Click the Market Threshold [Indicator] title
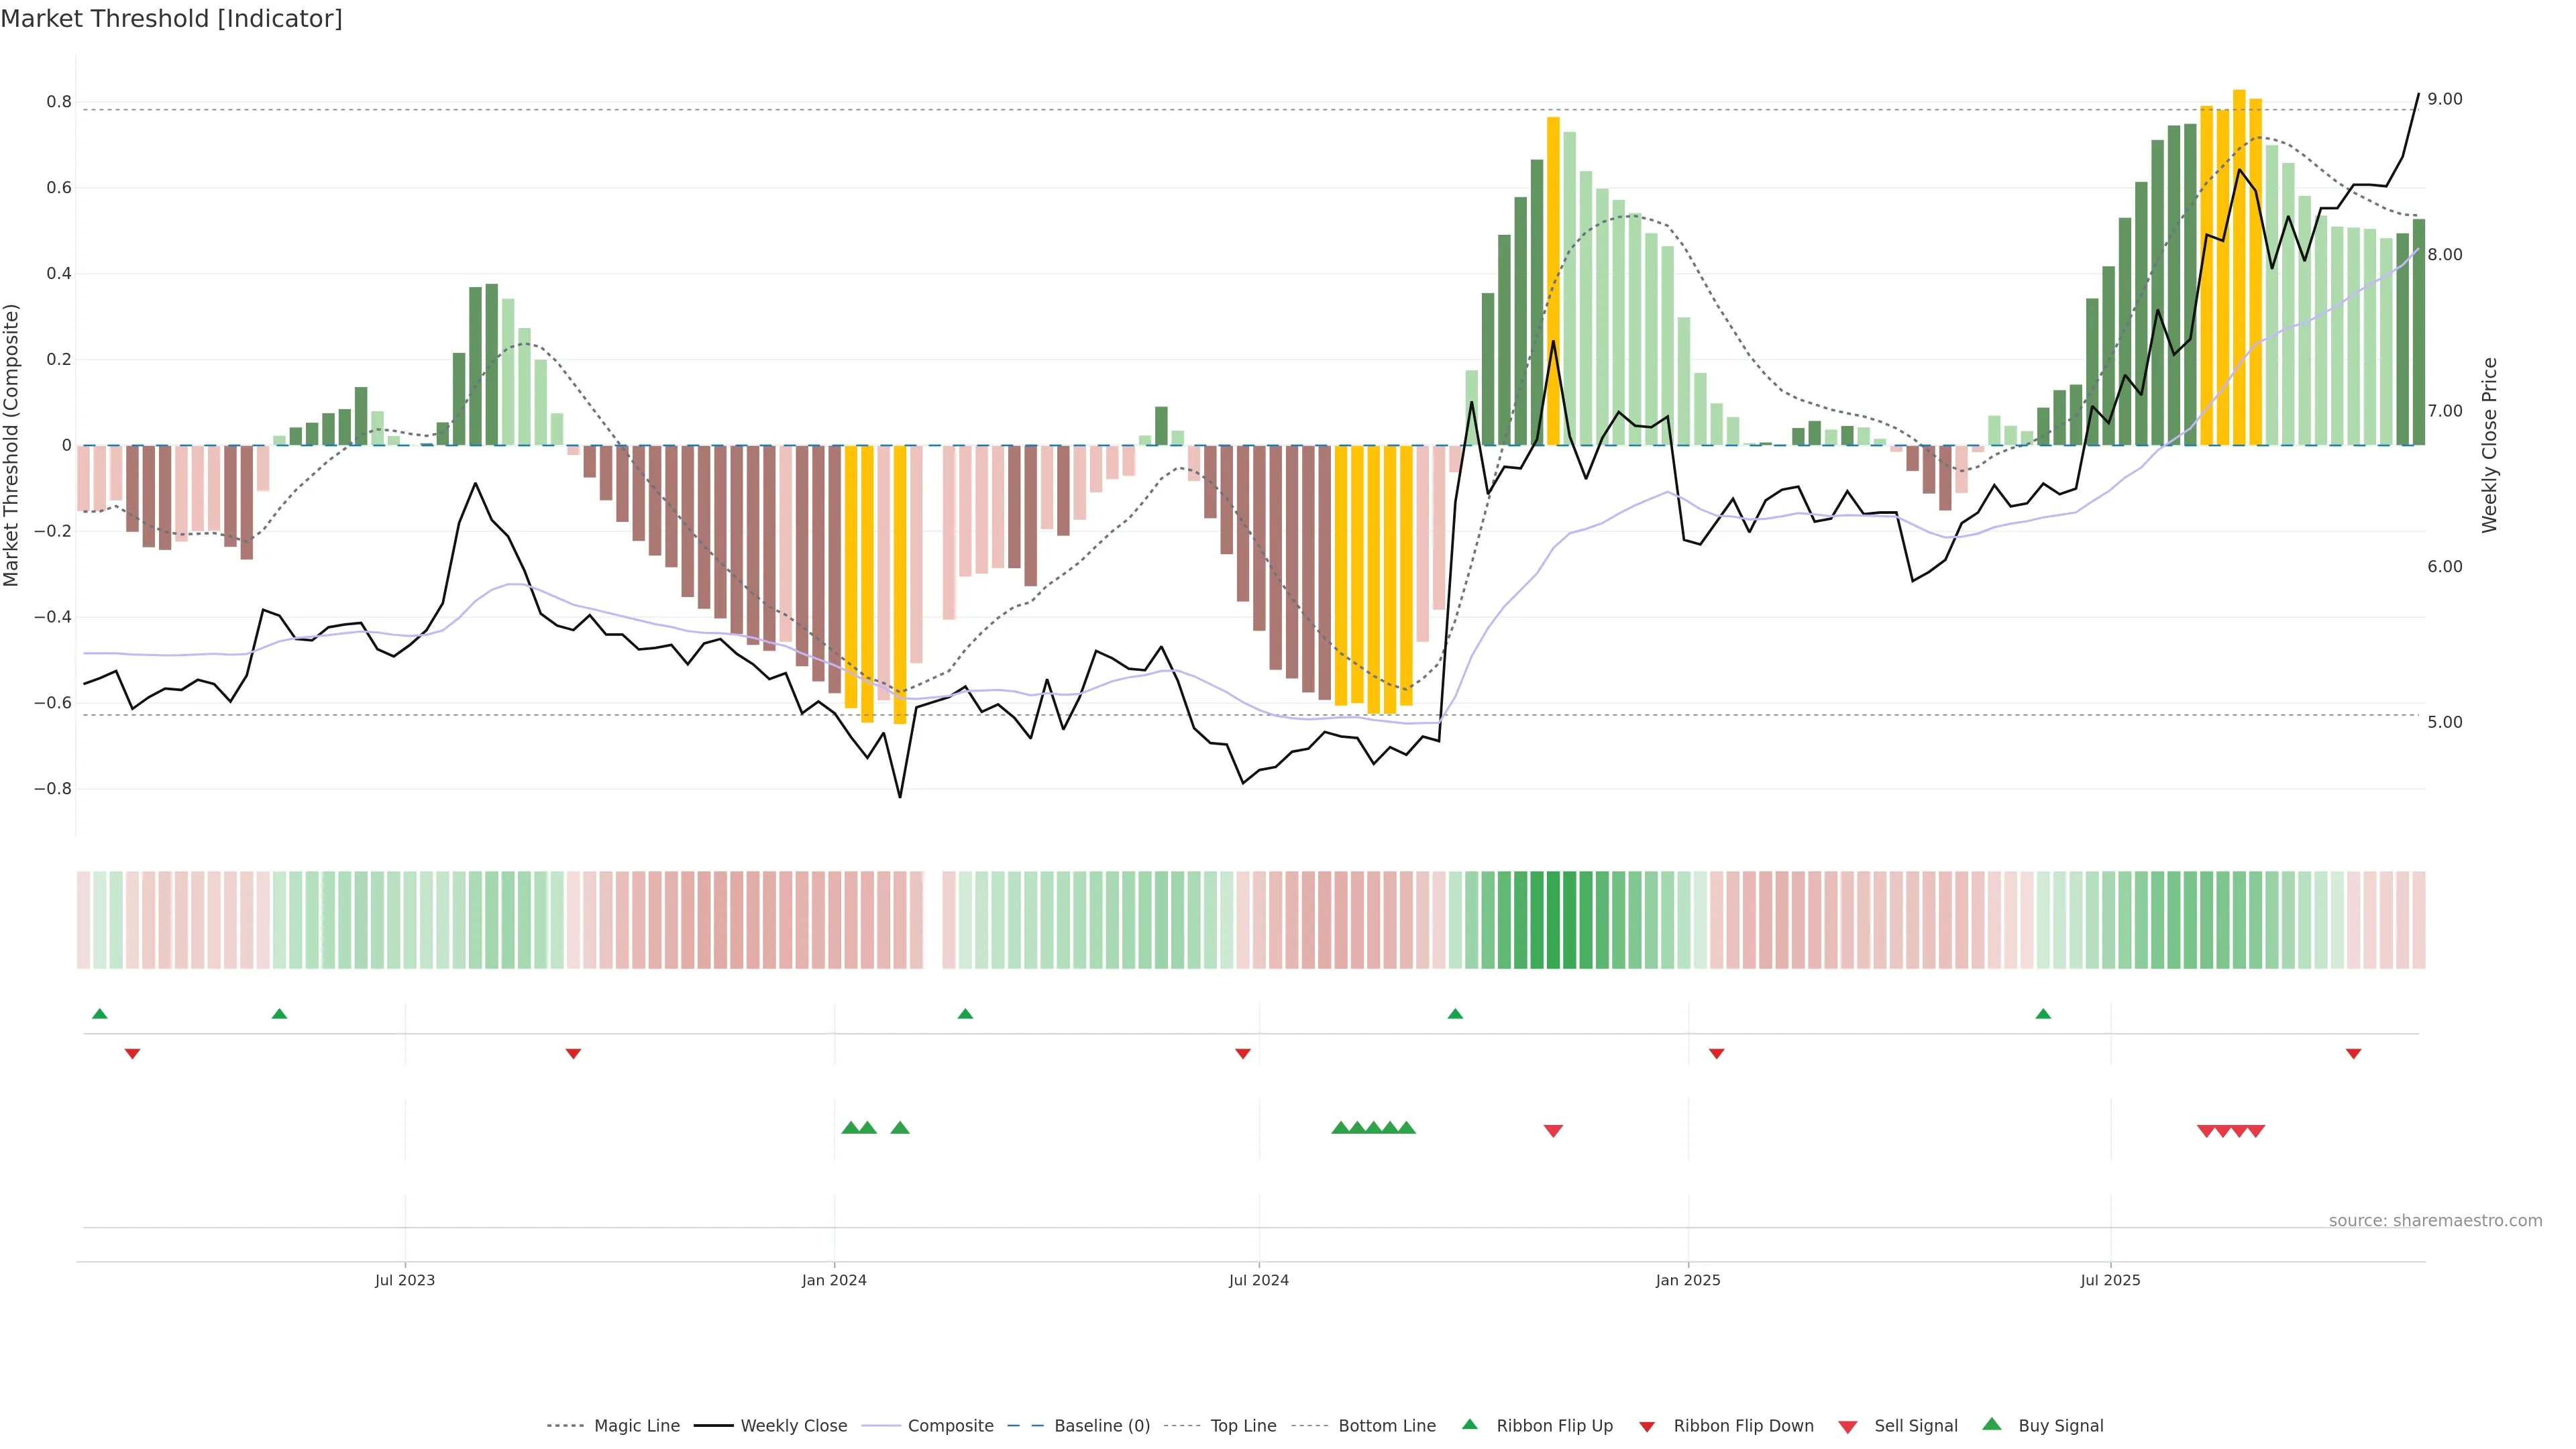The height and width of the screenshot is (1449, 2576). (x=171, y=19)
